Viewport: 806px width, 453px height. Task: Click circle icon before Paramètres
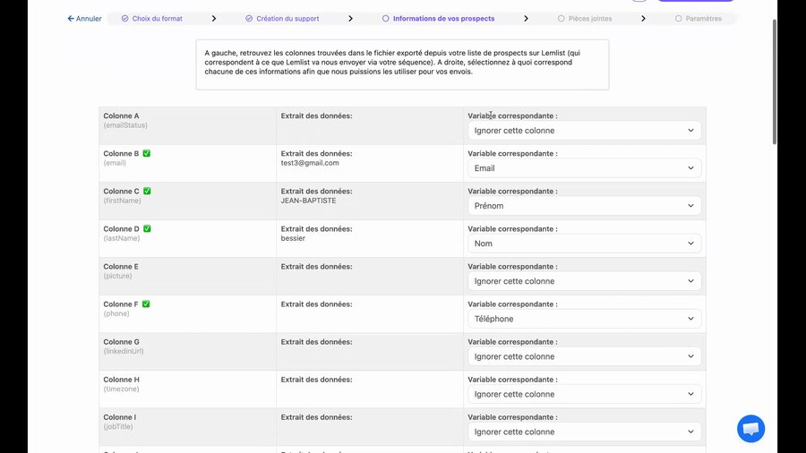(678, 19)
